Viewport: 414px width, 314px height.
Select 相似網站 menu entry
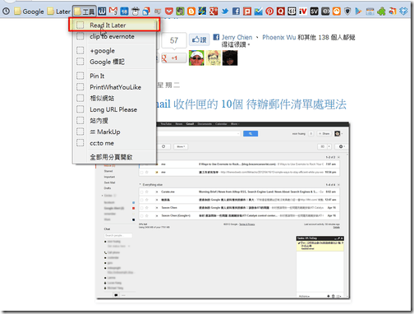114,98
